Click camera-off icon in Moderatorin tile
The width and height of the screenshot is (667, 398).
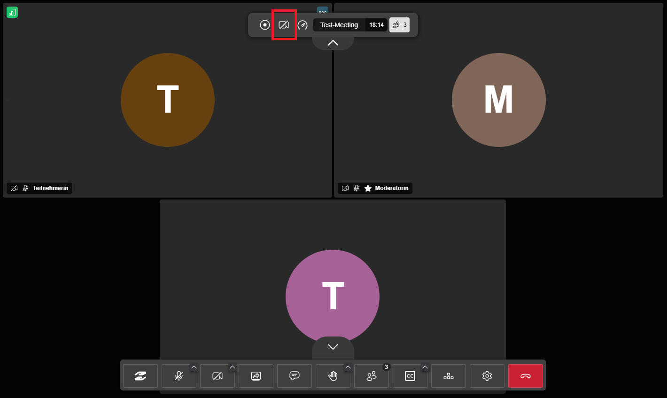pos(345,188)
